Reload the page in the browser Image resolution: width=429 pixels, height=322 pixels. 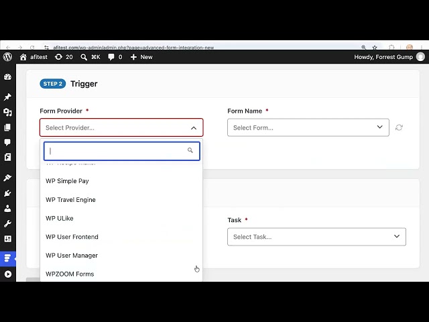[x=32, y=48]
